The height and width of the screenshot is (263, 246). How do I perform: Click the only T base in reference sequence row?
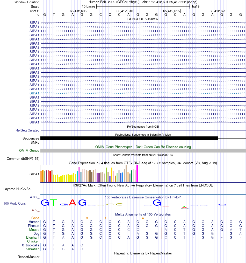pyautogui.click(x=54, y=15)
